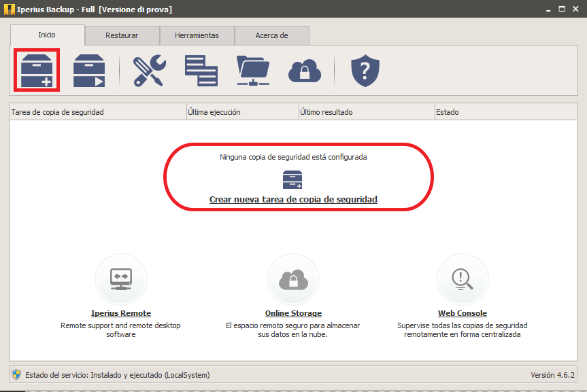Screen dimensions: 587x392
Task: Maximize the Iperius Backup window
Action: pos(562,9)
